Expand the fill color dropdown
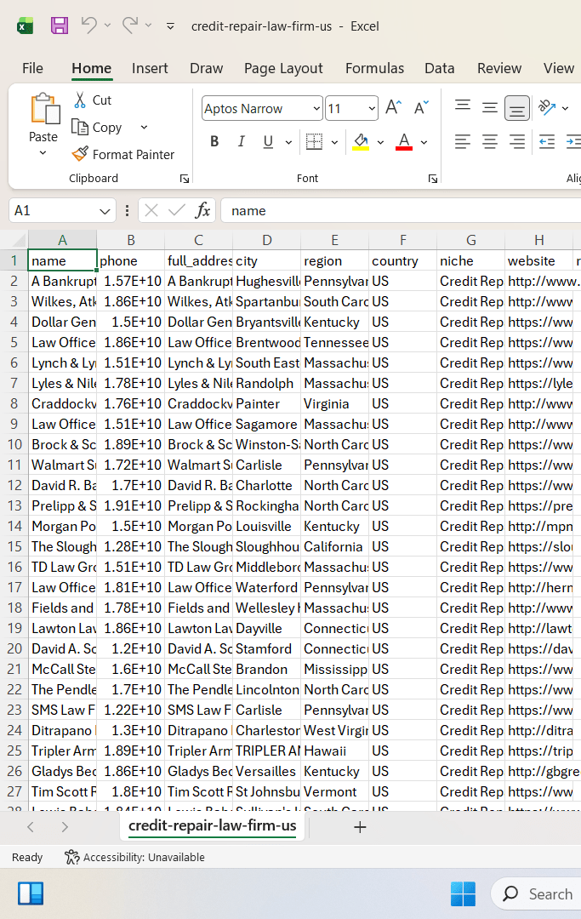The image size is (581, 919). coord(380,142)
